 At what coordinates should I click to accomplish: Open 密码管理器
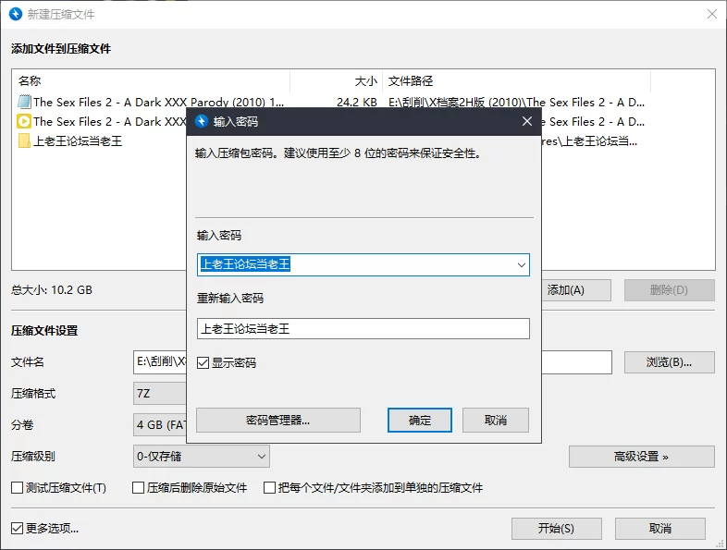coord(278,421)
